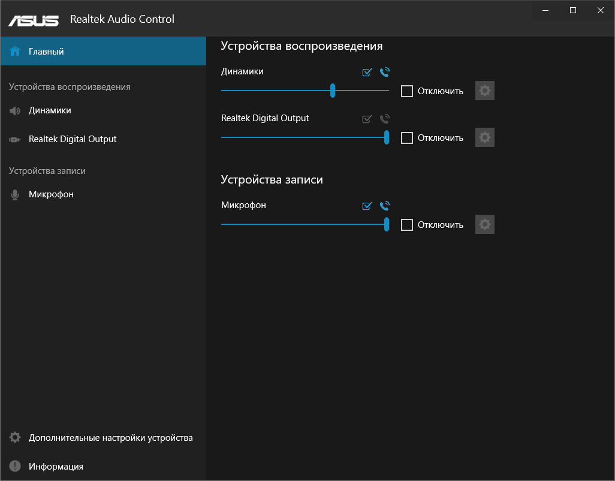Enable Отключить checkbox for Микрофон

(x=407, y=225)
